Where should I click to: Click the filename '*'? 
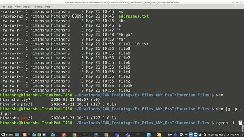coord(120,30)
